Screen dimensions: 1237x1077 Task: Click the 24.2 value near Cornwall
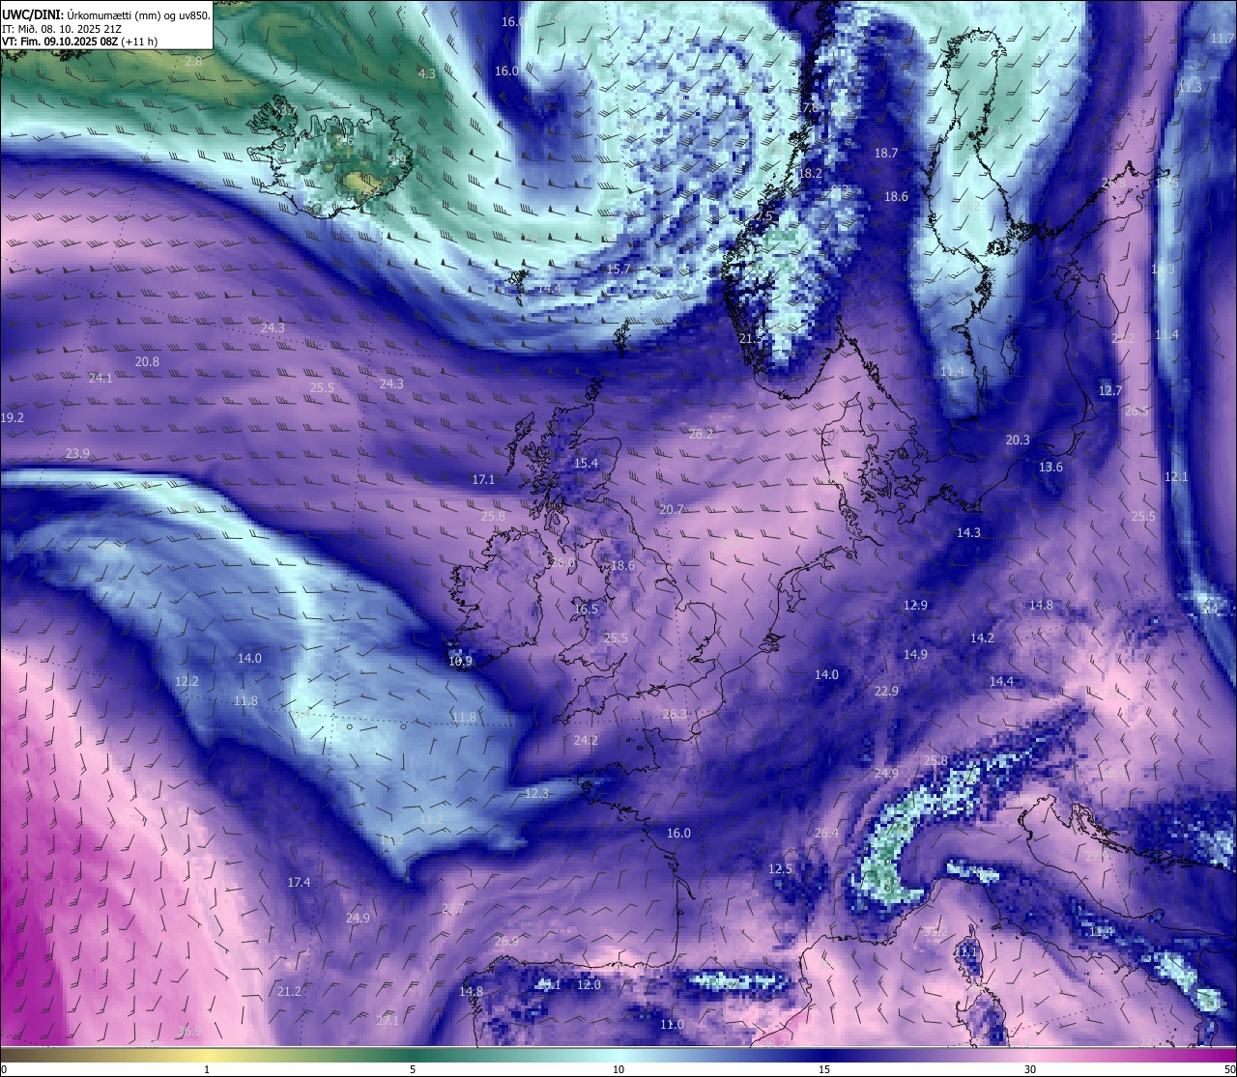coord(586,741)
